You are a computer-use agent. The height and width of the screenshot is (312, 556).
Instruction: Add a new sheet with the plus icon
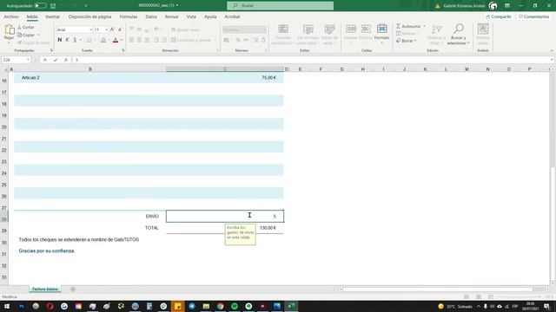coord(73,289)
